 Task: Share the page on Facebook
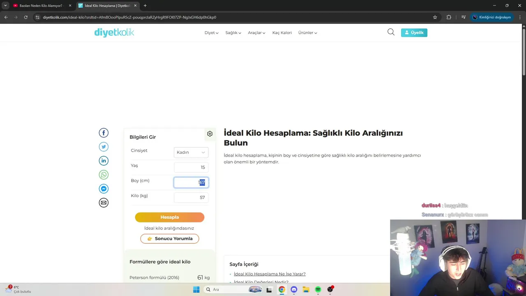pyautogui.click(x=104, y=133)
